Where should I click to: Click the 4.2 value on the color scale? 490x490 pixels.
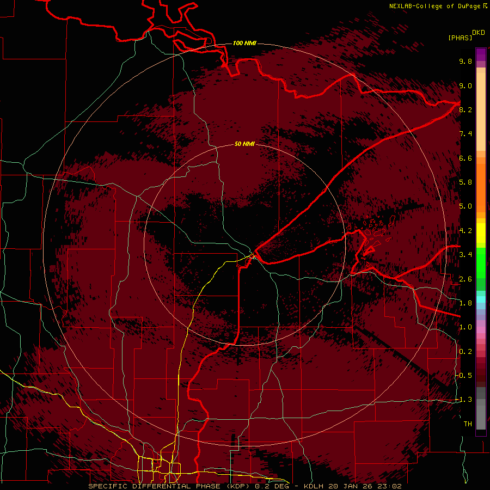pyautogui.click(x=465, y=231)
